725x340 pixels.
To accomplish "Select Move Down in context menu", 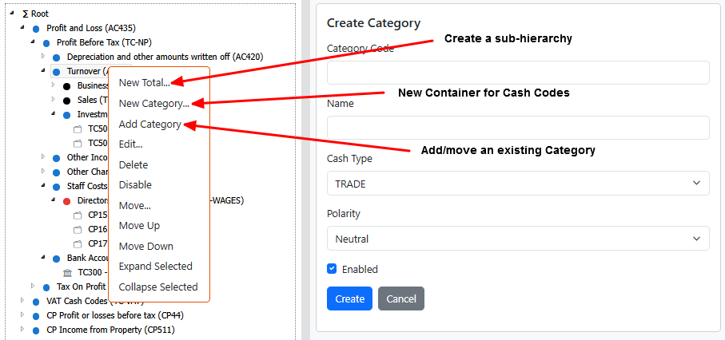I will (x=146, y=247).
